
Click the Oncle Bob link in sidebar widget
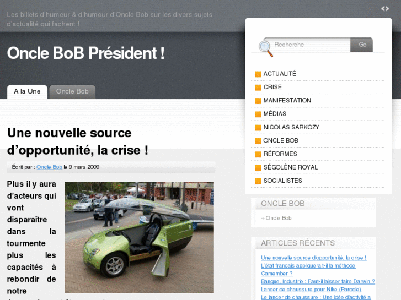[279, 218]
